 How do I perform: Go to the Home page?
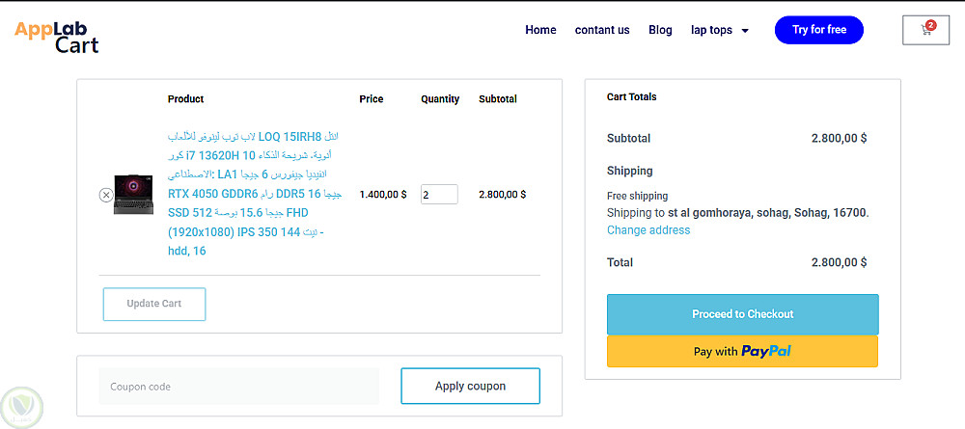coord(540,30)
